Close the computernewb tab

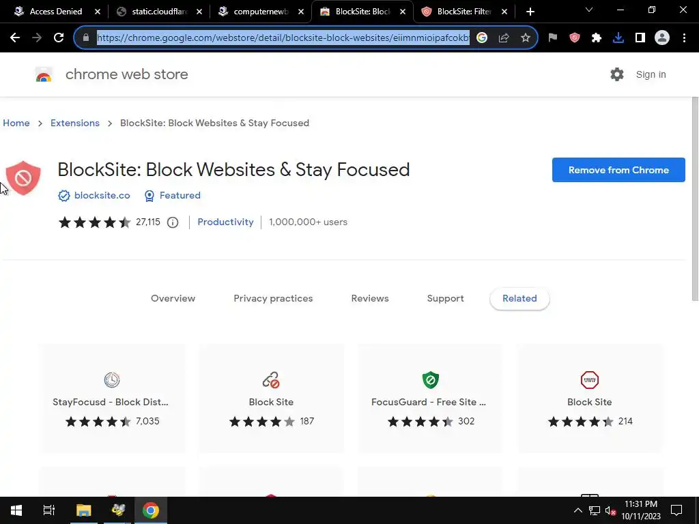(301, 12)
